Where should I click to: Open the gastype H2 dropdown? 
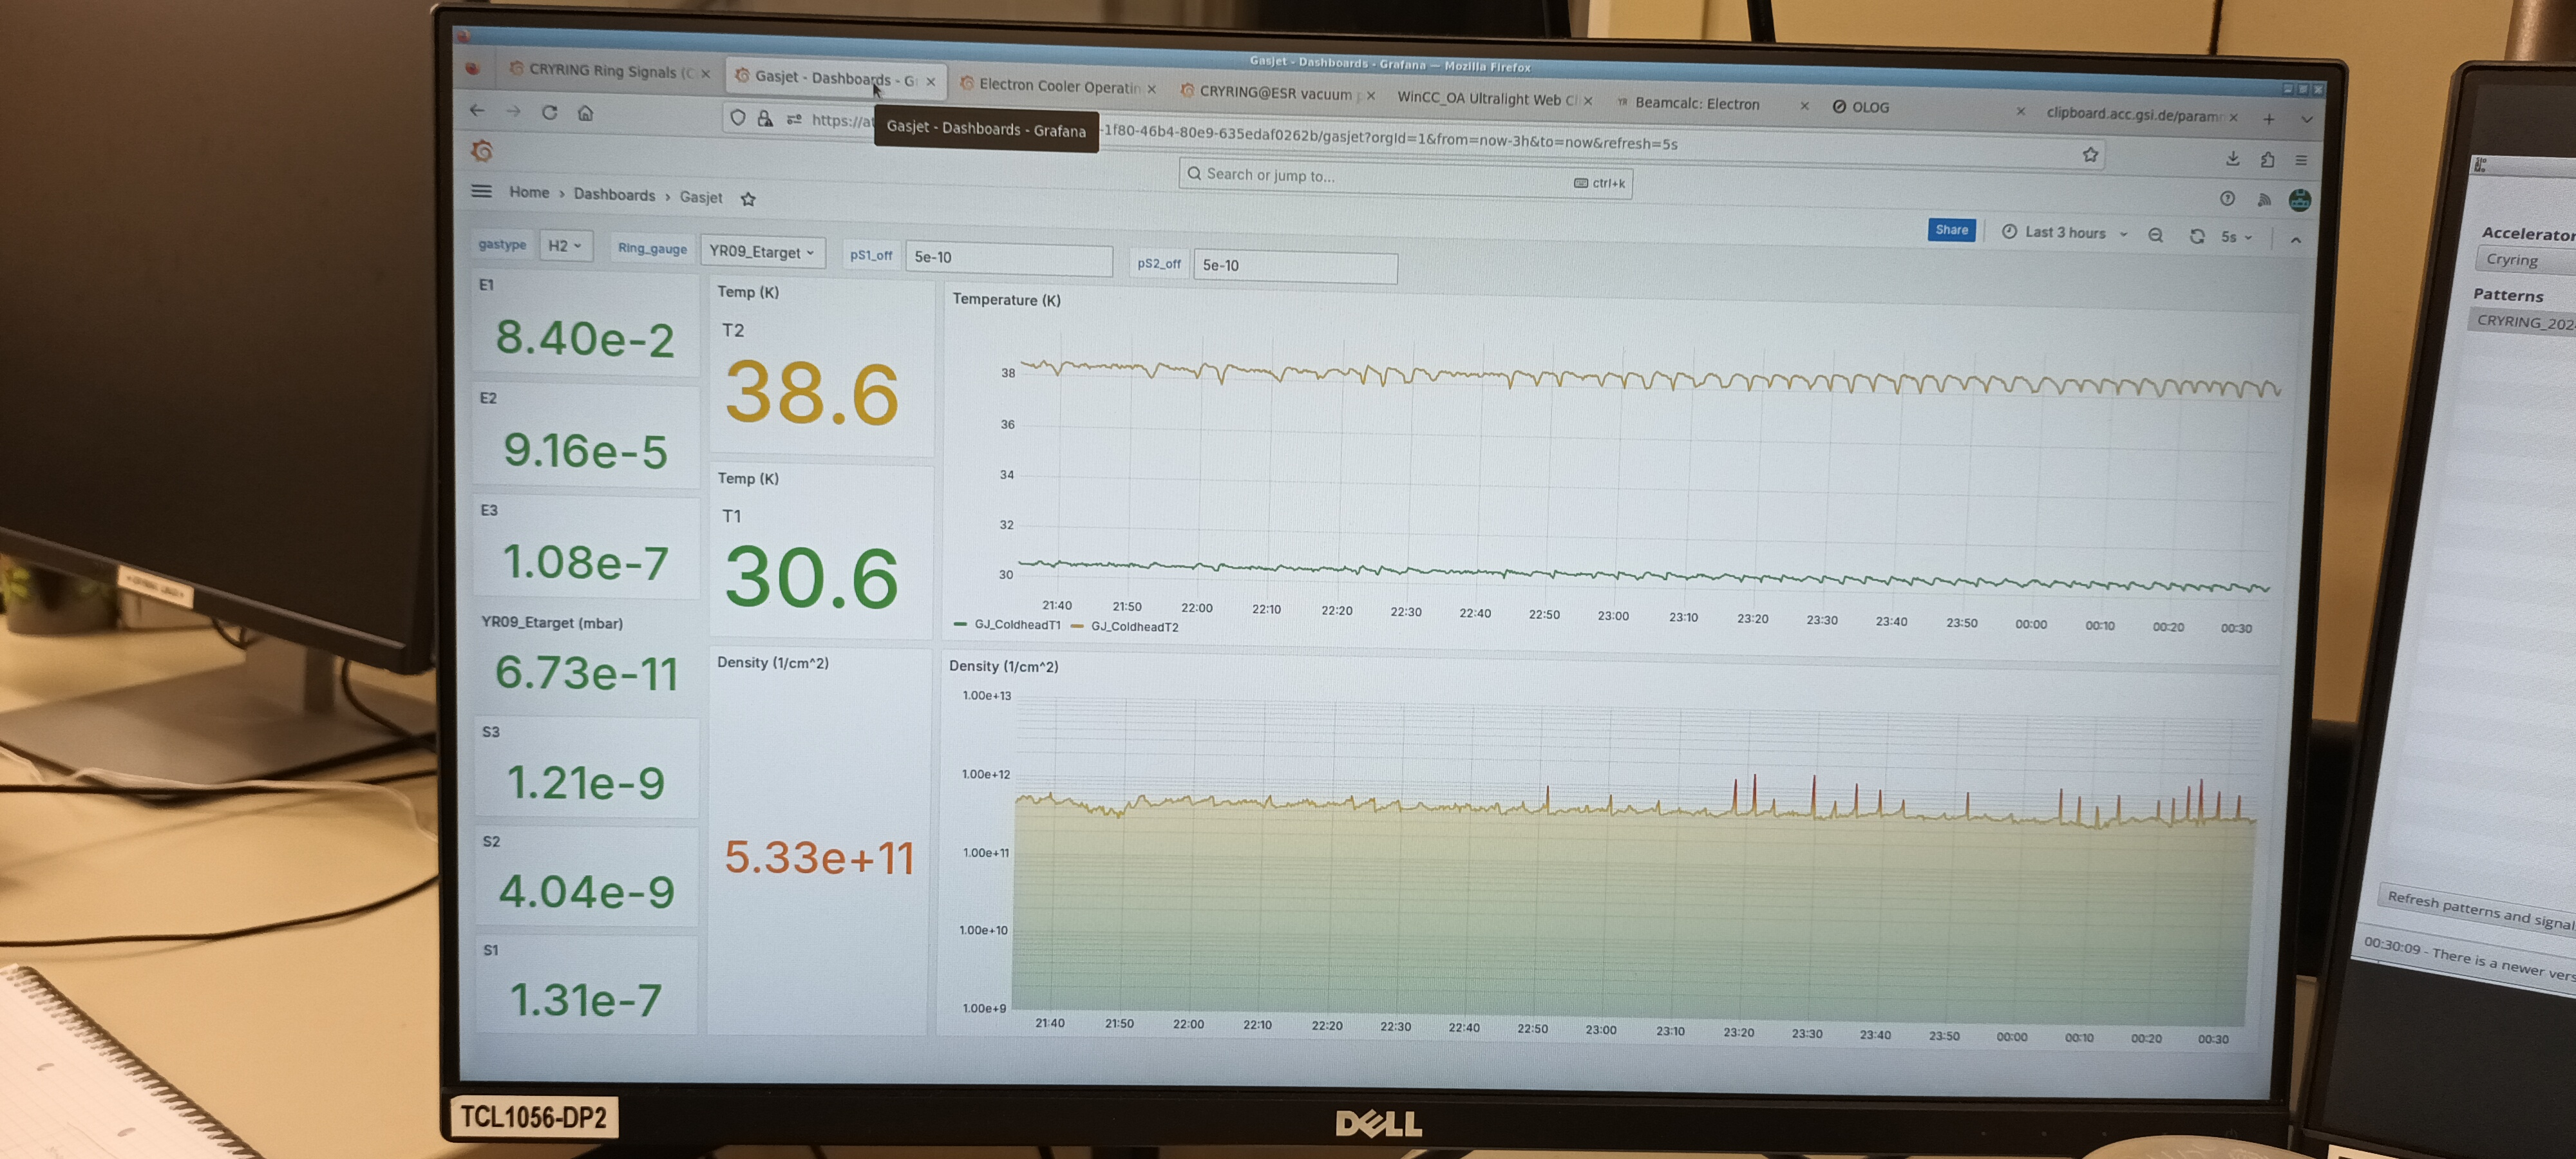tap(565, 246)
